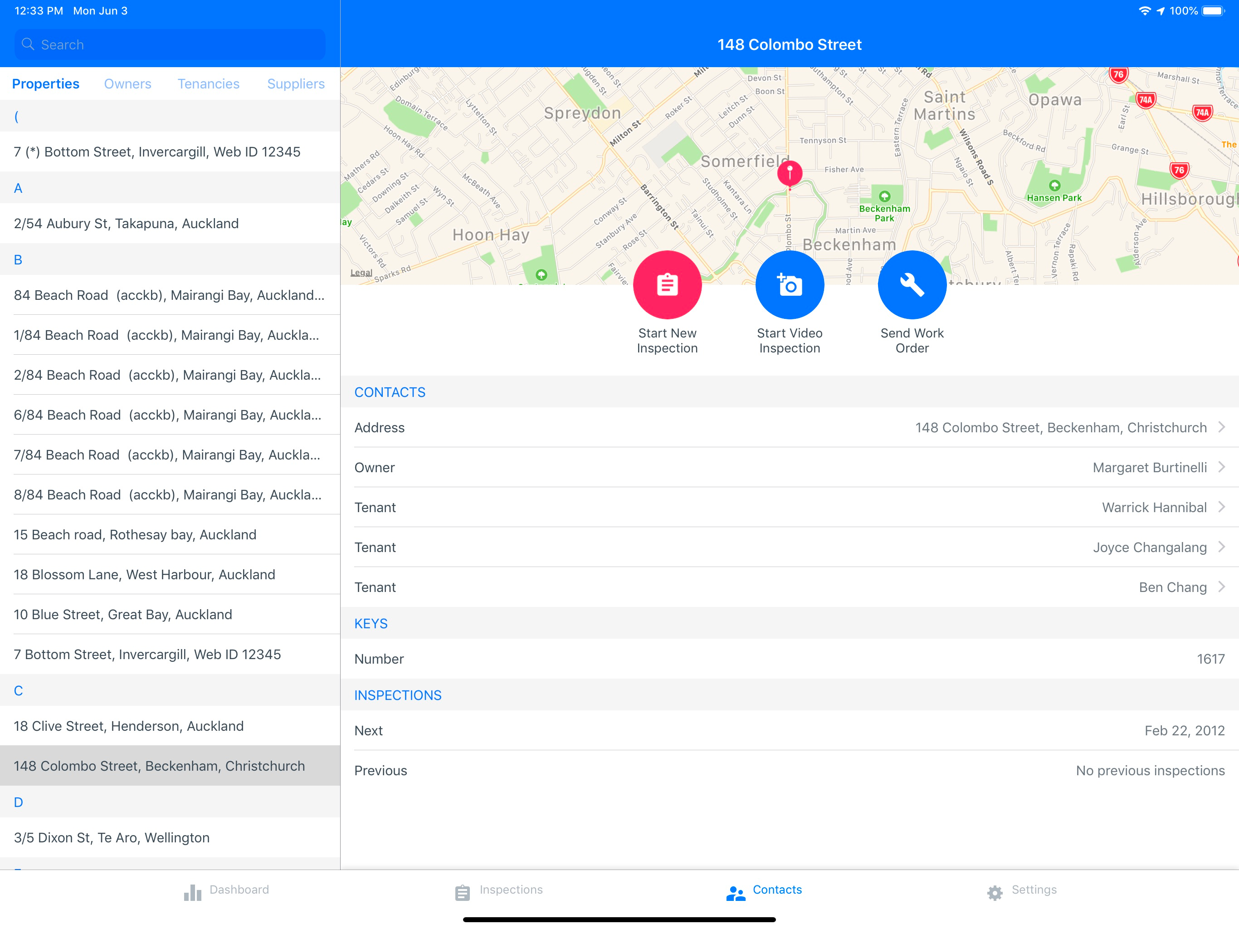Tap the Start New Inspection clipboard icon
This screenshot has width=1239, height=929.
pos(667,284)
